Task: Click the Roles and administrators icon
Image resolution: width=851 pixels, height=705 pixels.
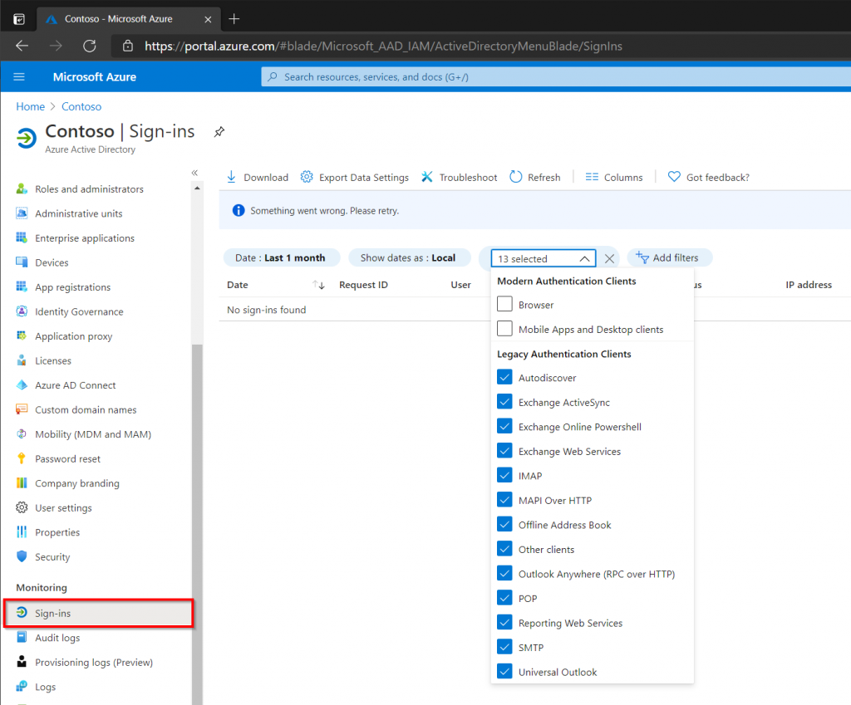Action: [22, 188]
